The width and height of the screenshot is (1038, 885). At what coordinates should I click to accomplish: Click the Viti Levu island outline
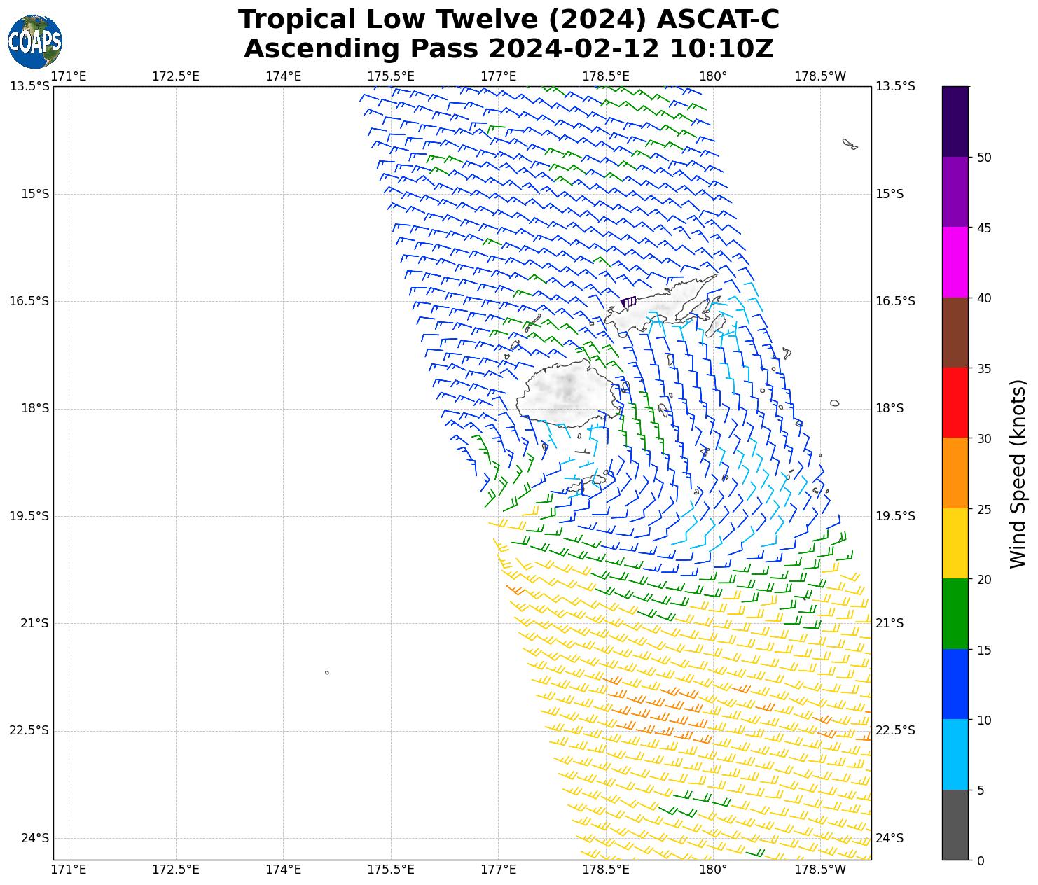pyautogui.click(x=565, y=394)
